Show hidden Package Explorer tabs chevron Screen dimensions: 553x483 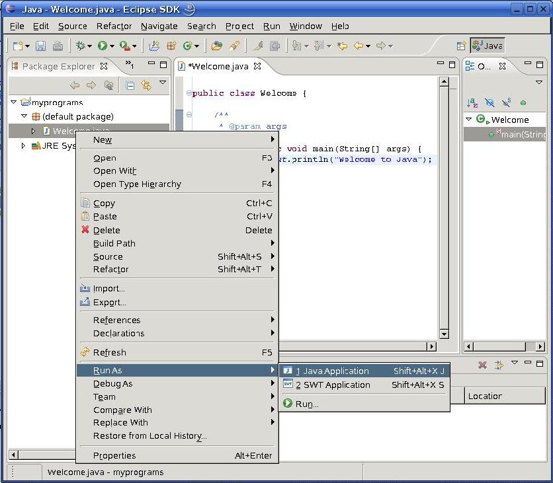[130, 64]
